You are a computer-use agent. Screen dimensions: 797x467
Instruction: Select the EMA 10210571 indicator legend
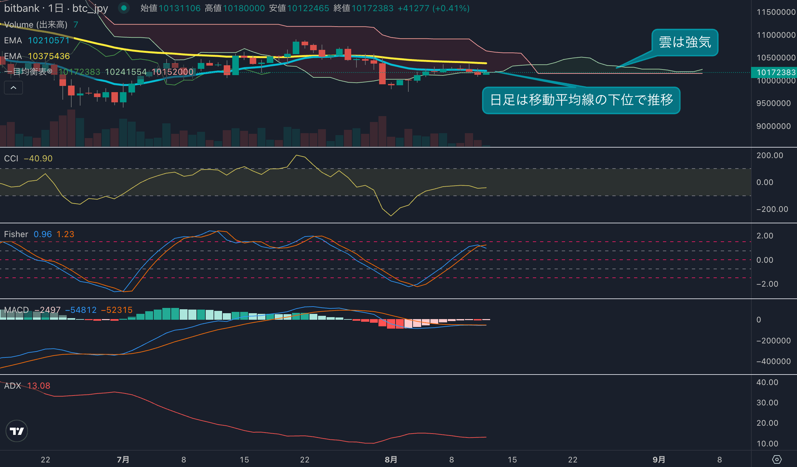37,40
